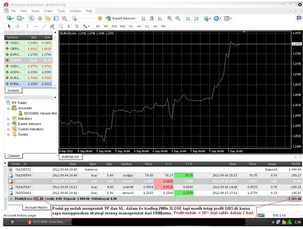303x229 pixels.
Task: Open the arrows objects dropdown
Action: click(x=86, y=26)
